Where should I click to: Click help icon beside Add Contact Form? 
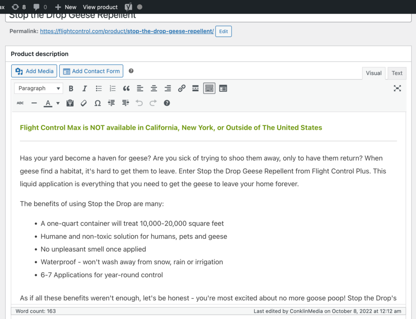point(131,71)
